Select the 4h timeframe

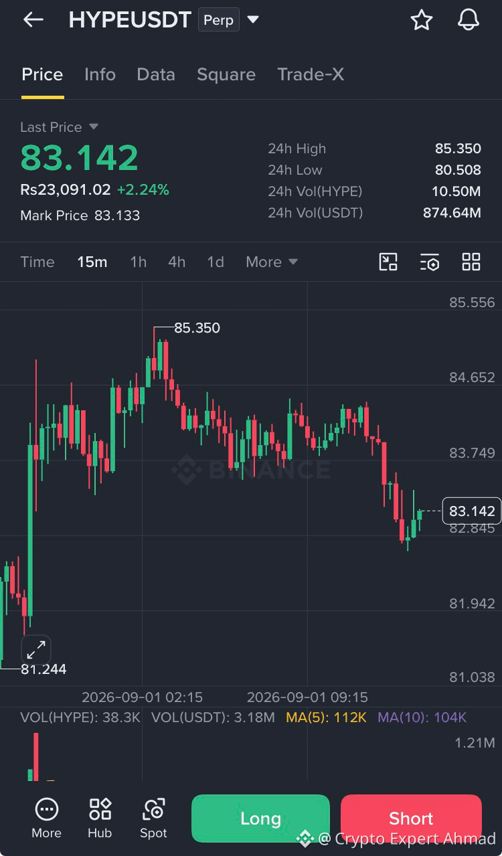click(177, 262)
